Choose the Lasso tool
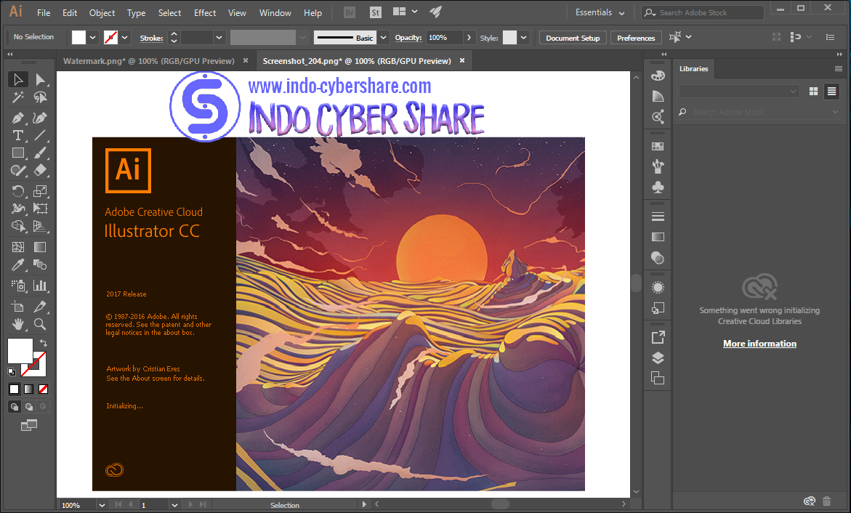 click(40, 97)
